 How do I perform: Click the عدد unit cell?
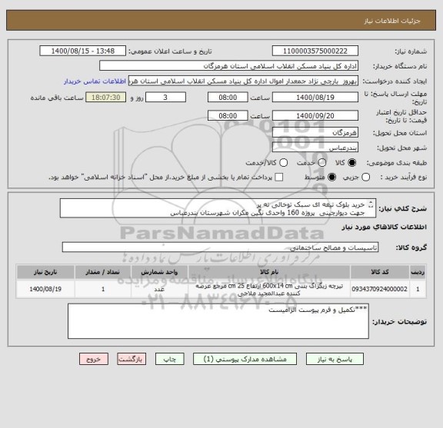click(x=159, y=289)
